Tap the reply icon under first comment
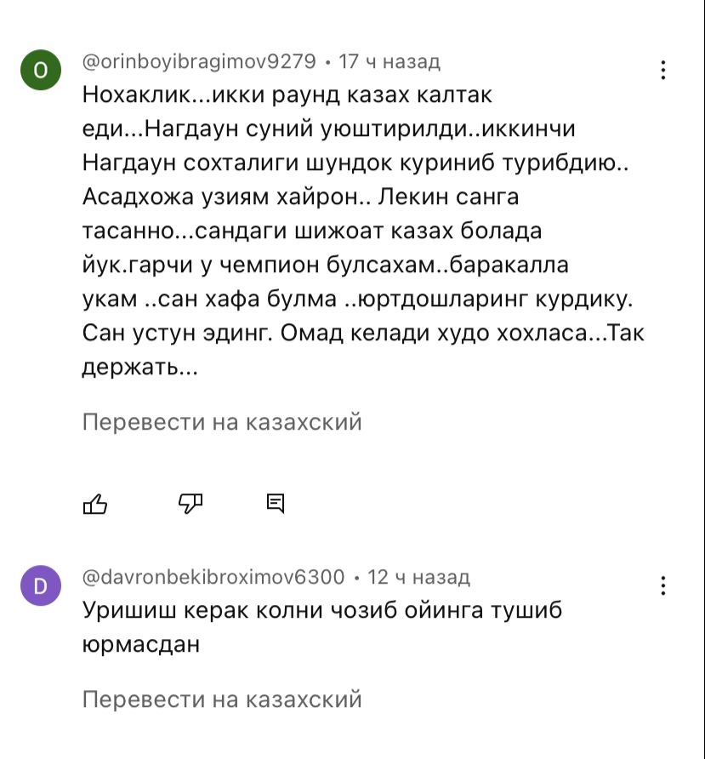The height and width of the screenshot is (759, 705). coord(276,504)
